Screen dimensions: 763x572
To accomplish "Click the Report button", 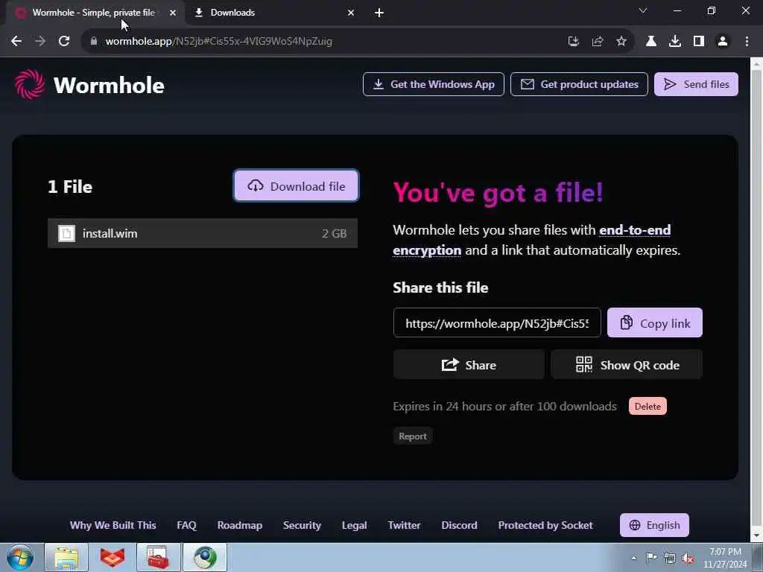I will click(x=413, y=436).
